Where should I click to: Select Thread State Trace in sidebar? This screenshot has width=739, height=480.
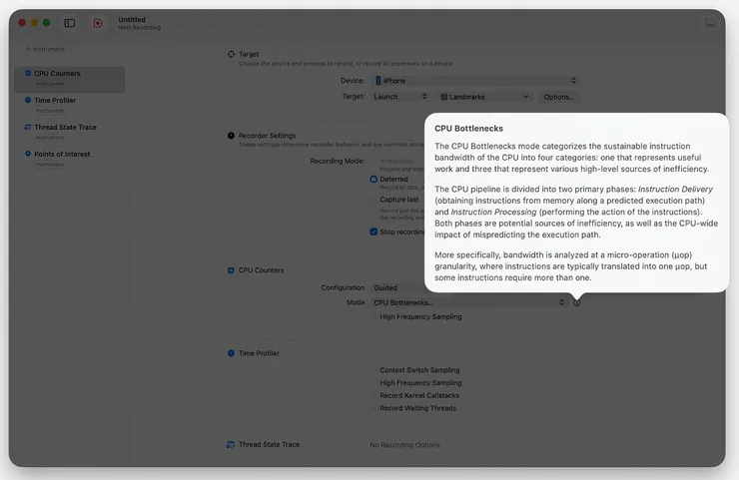click(70, 132)
